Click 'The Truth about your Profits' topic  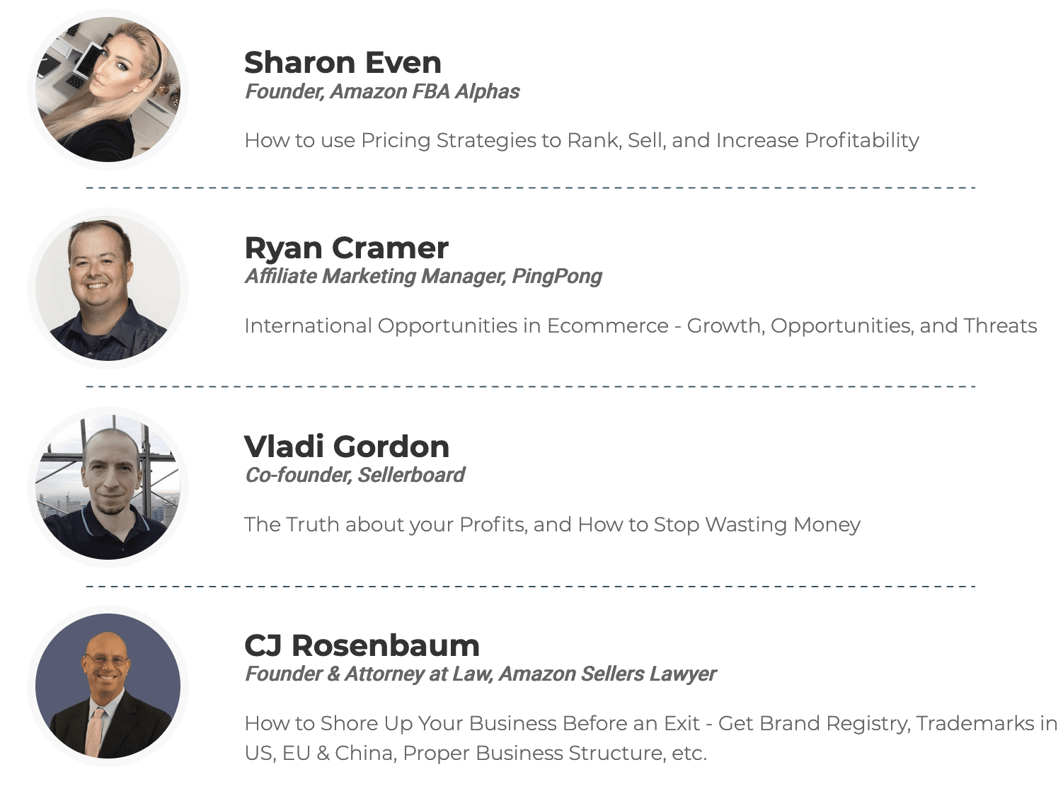point(552,525)
